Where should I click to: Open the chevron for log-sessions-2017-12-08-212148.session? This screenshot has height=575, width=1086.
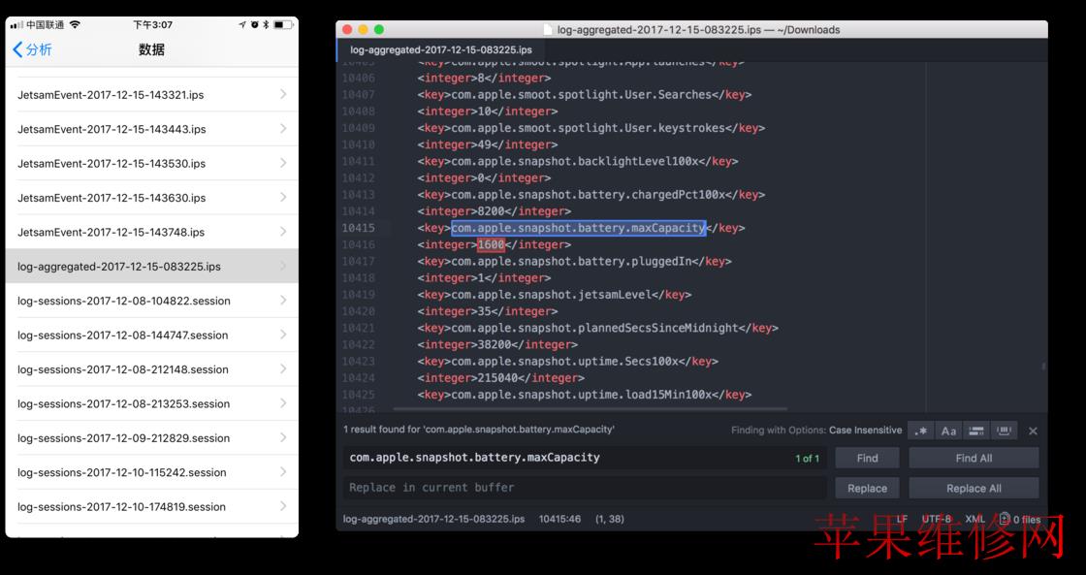click(x=283, y=368)
